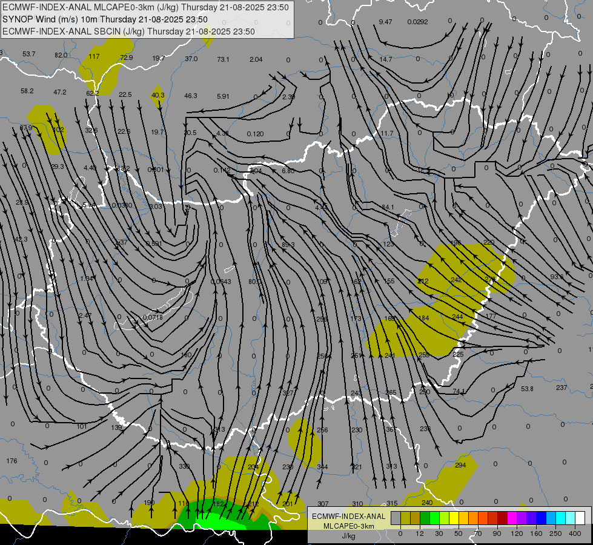Click the legend label 'MLCAPE0-3km'

pyautogui.click(x=348, y=526)
